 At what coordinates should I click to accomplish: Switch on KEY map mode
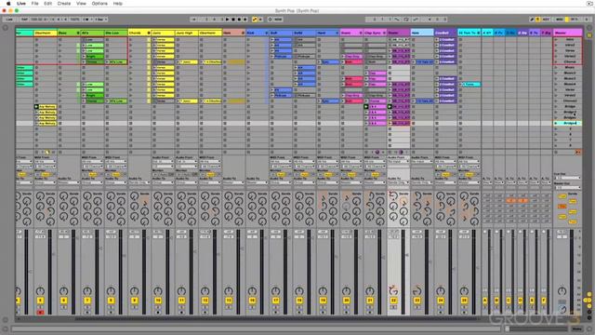pos(546,19)
